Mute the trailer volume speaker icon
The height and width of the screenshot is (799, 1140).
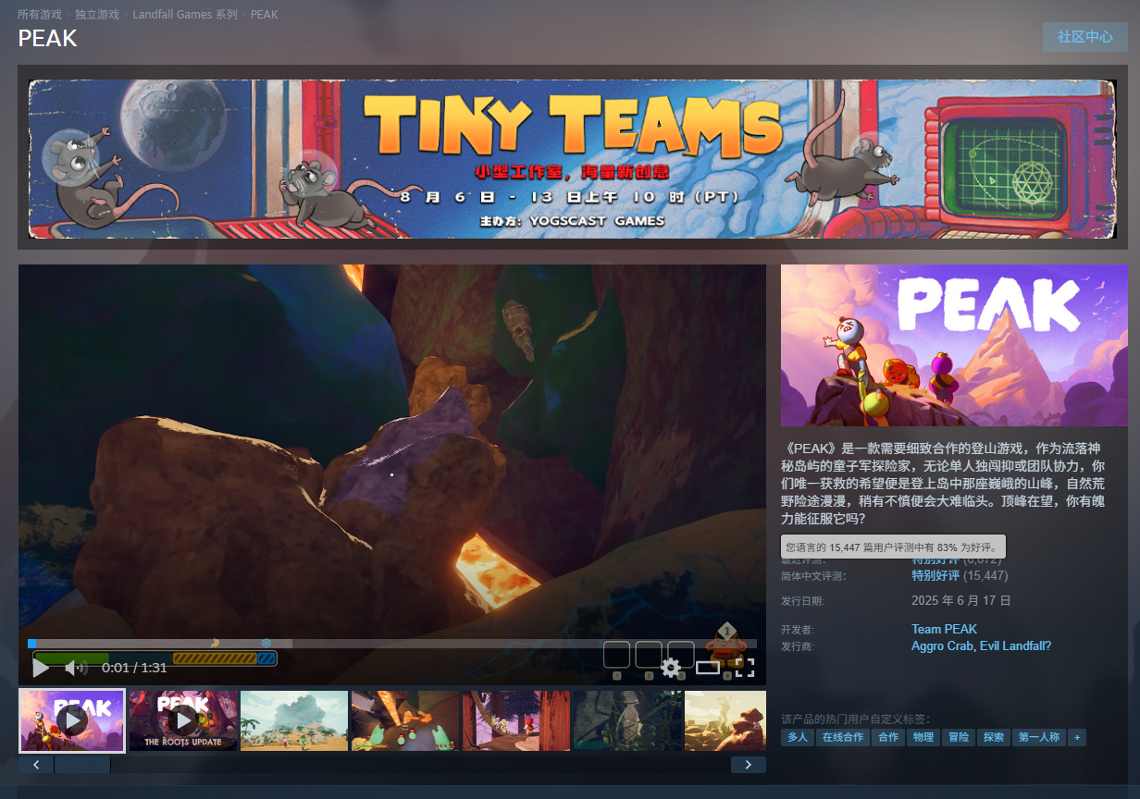click(76, 667)
